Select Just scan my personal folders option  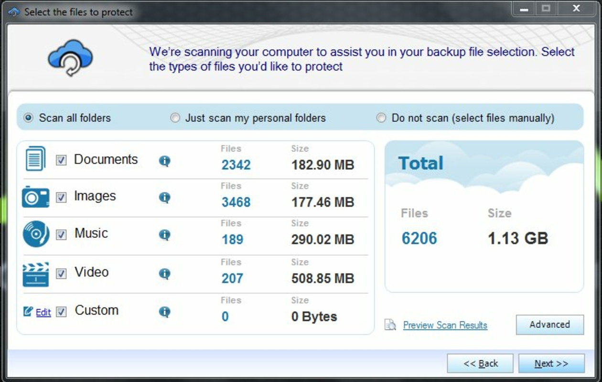tap(175, 117)
